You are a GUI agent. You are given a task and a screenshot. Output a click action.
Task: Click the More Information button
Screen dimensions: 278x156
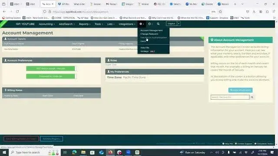click(240, 90)
